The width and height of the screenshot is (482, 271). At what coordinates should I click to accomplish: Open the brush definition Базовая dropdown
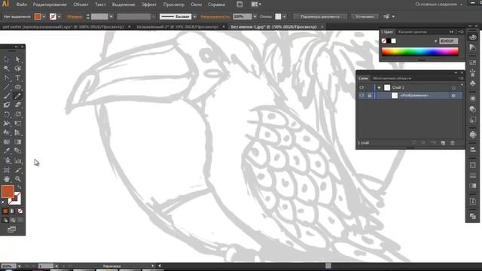click(x=194, y=17)
